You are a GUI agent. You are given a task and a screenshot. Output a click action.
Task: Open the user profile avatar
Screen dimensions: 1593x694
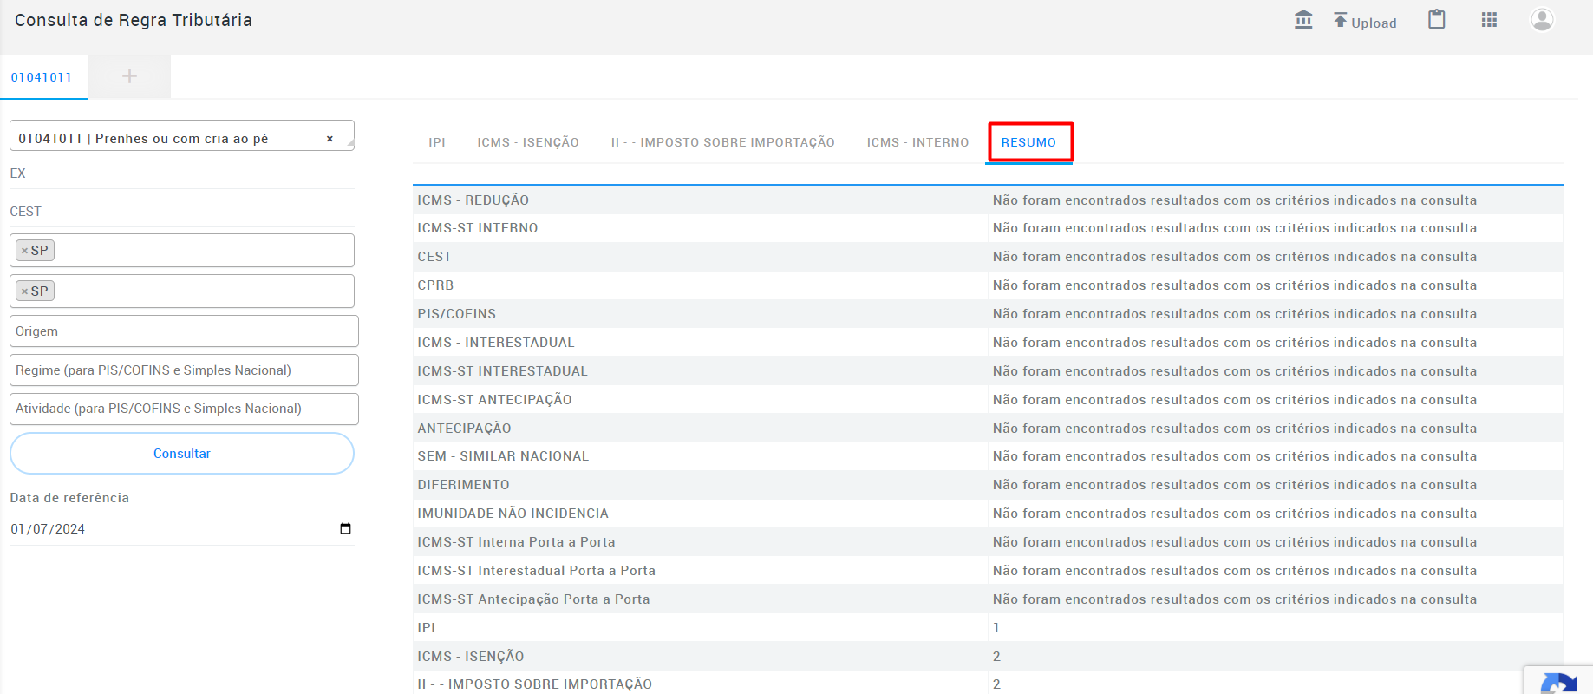coord(1542,20)
